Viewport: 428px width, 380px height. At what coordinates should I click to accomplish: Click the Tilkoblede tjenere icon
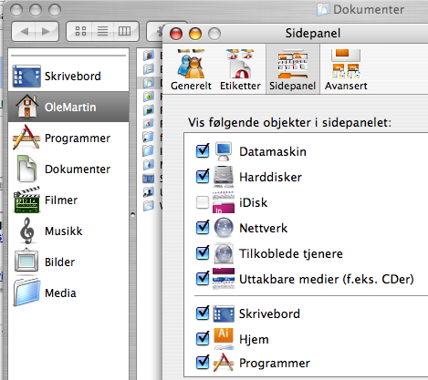(224, 253)
